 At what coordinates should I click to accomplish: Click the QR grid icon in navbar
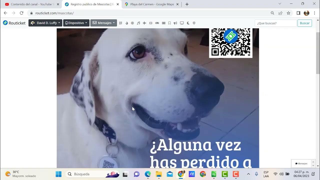pos(120,23)
